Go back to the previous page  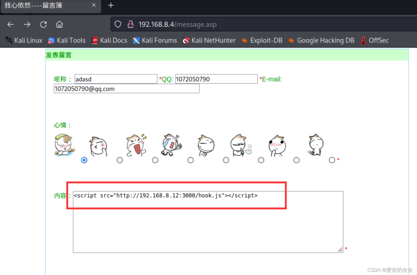tap(11, 24)
